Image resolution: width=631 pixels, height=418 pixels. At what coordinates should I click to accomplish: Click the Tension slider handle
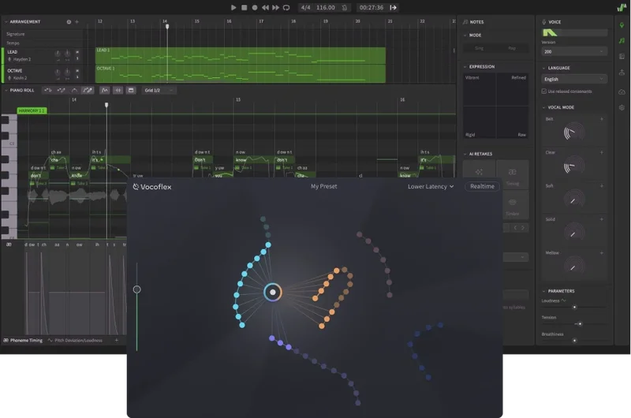click(580, 323)
